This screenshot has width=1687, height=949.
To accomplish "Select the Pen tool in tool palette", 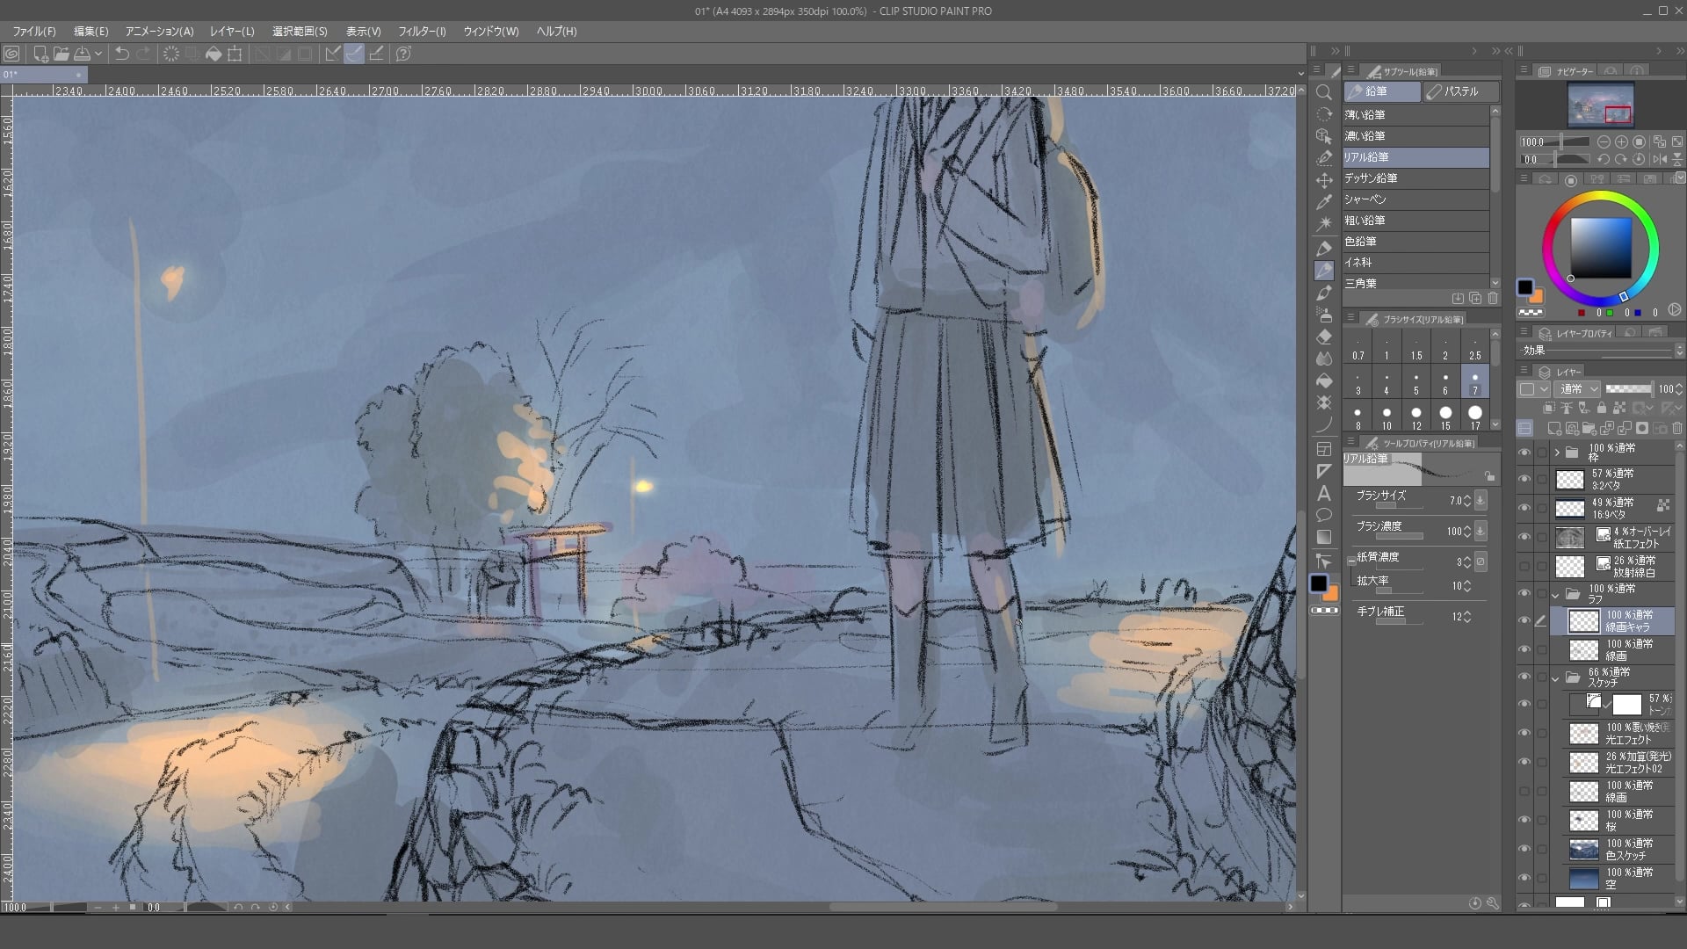I will tap(1324, 250).
